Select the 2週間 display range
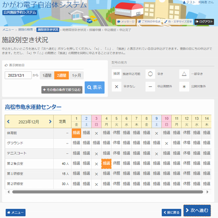This screenshot has height=218, width=218. [61, 75]
